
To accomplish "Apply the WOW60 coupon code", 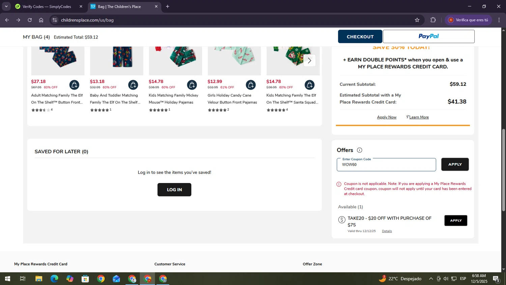I will (x=455, y=164).
